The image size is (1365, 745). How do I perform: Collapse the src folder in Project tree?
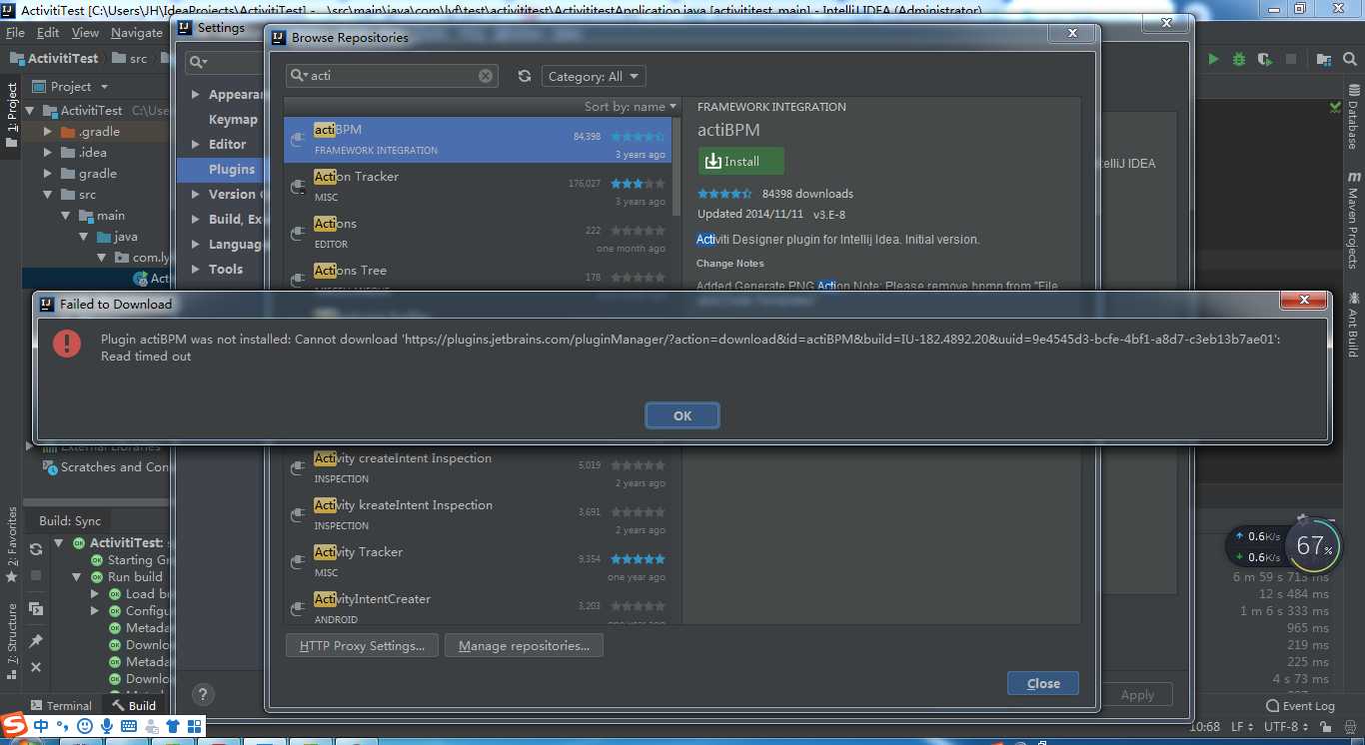pyautogui.click(x=48, y=195)
